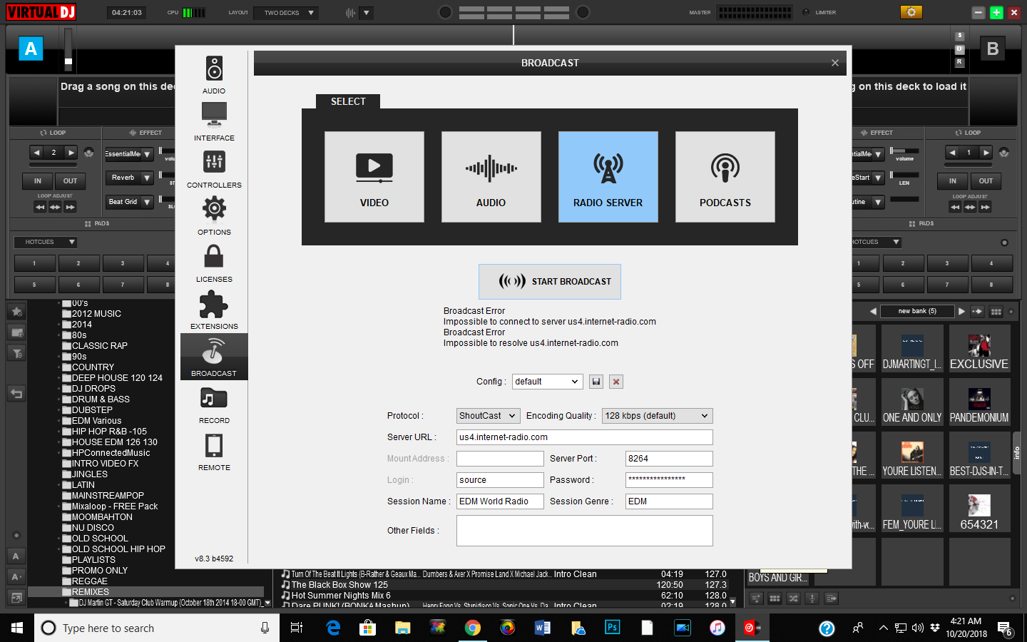This screenshot has height=642, width=1027.
Task: Delete the config with red X icon
Action: pyautogui.click(x=616, y=382)
